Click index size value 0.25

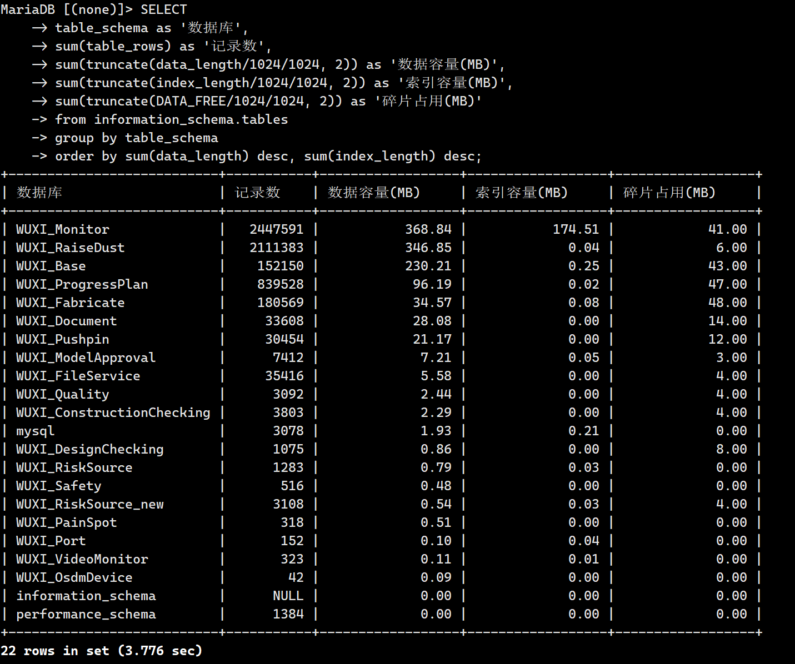point(584,266)
